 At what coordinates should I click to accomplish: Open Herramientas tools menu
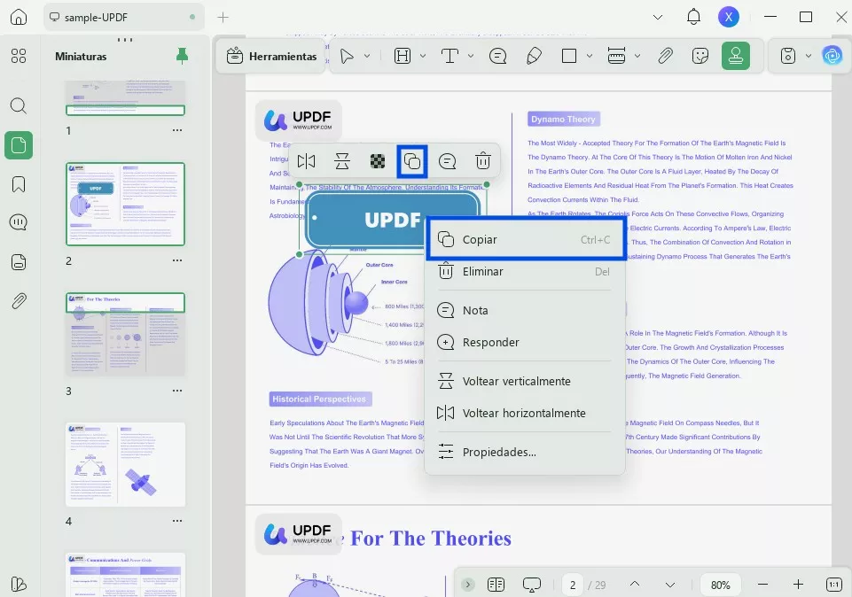(271, 56)
